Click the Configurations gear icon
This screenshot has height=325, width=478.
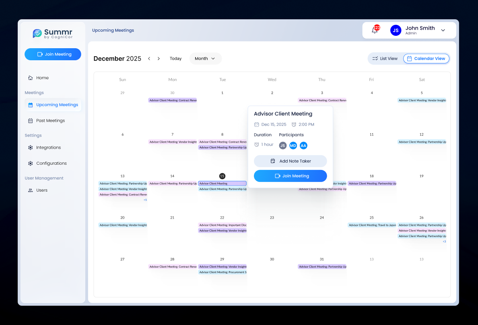[31, 164]
